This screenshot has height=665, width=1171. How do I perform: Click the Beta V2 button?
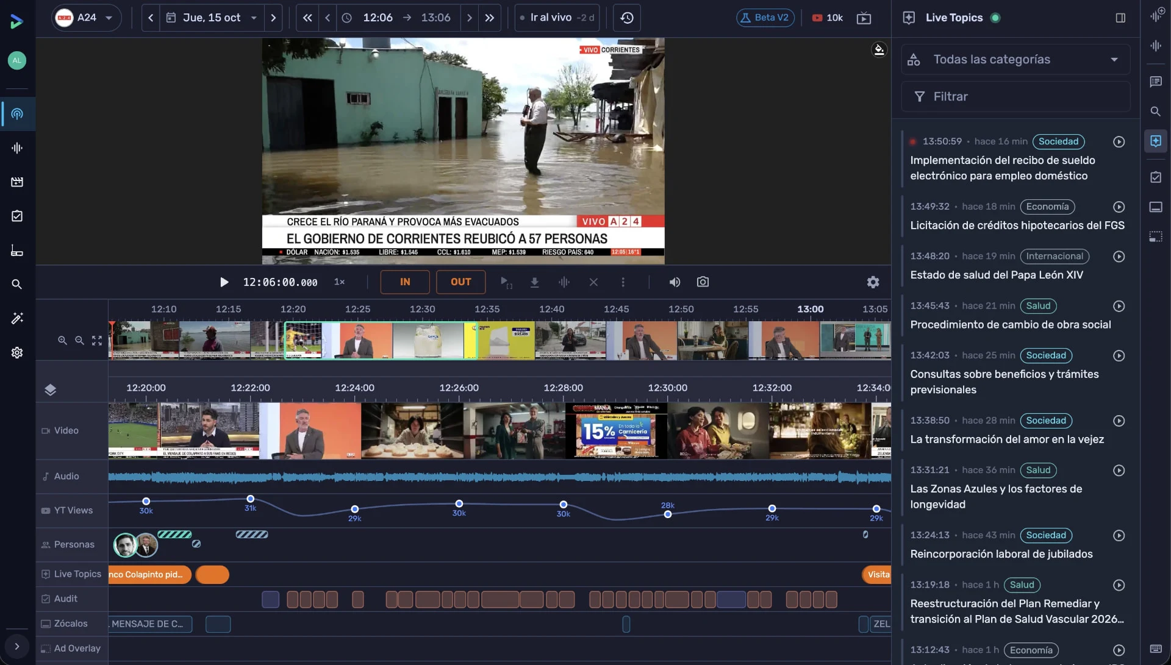pyautogui.click(x=765, y=18)
